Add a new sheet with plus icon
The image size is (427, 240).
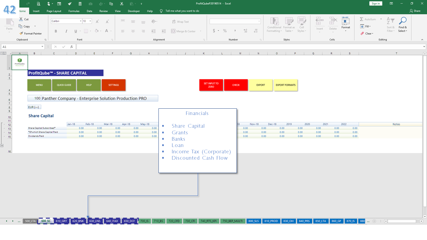pyautogui.click(x=374, y=221)
